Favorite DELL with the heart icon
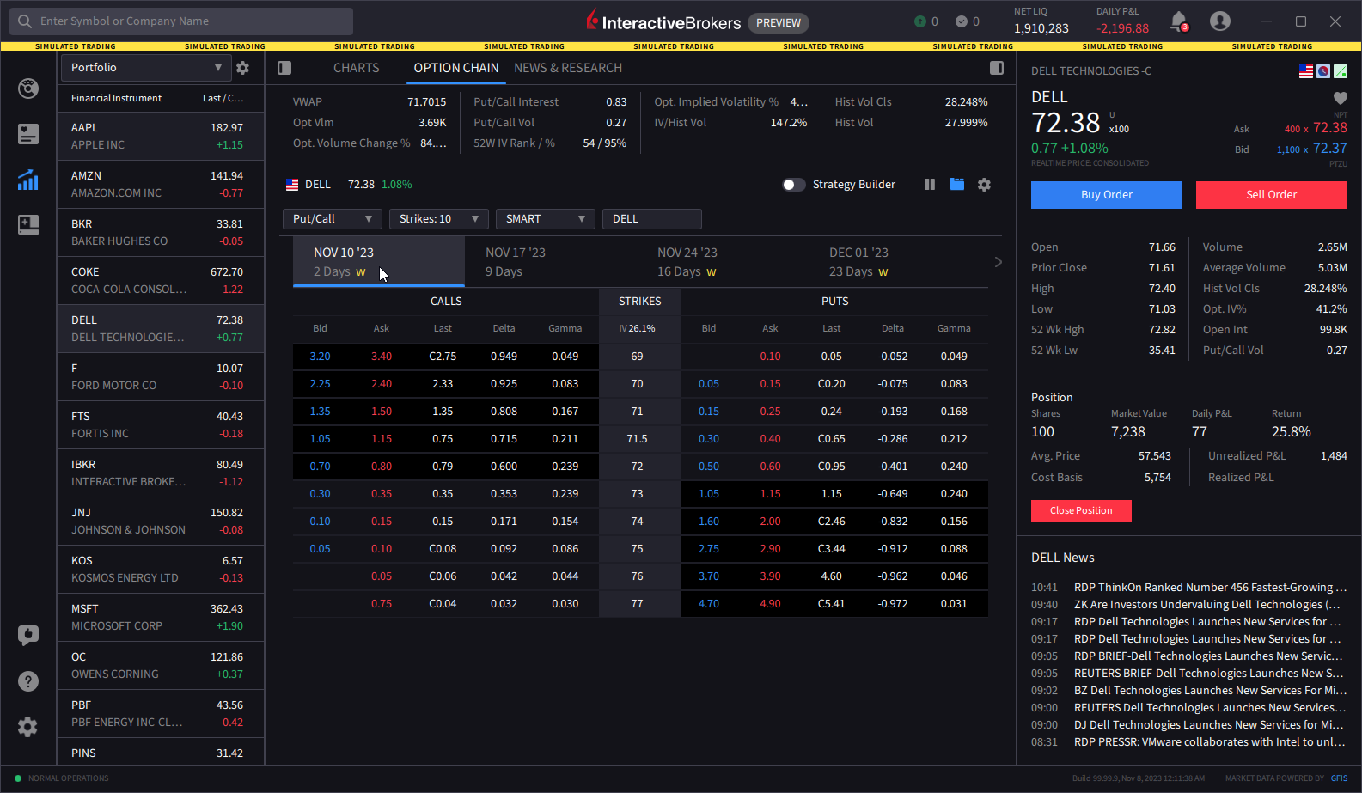This screenshot has width=1362, height=793. pos(1340,98)
